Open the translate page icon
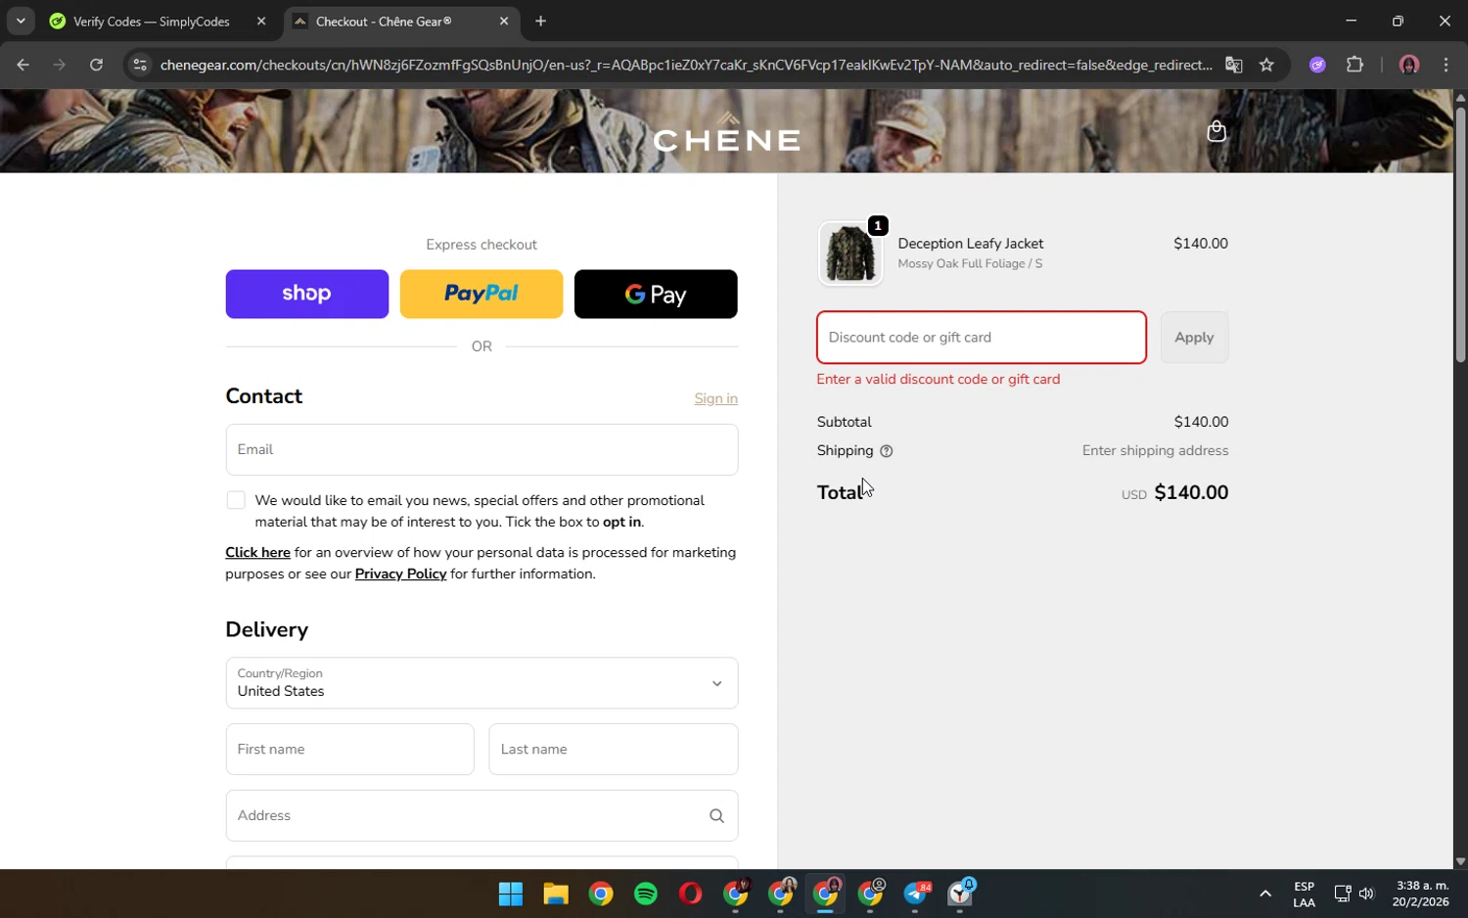 pos(1233,65)
